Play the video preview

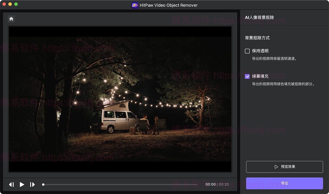pyautogui.click(x=22, y=185)
